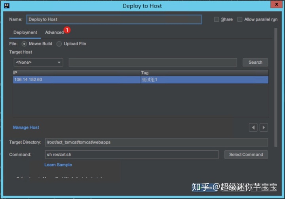Click the dialog's vertical scrollbar

pos(276,87)
